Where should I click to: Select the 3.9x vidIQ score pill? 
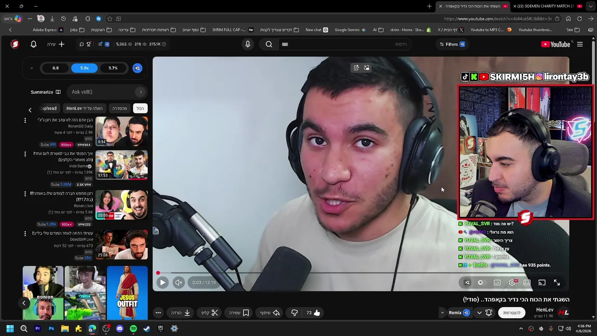(84, 68)
